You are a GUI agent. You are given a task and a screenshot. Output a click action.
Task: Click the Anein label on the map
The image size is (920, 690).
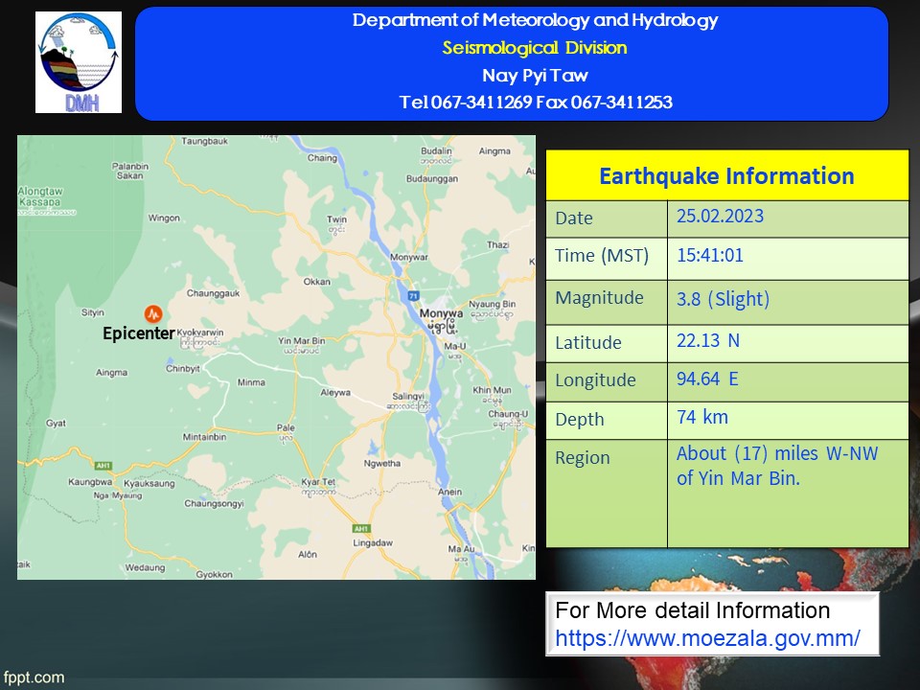point(449,492)
